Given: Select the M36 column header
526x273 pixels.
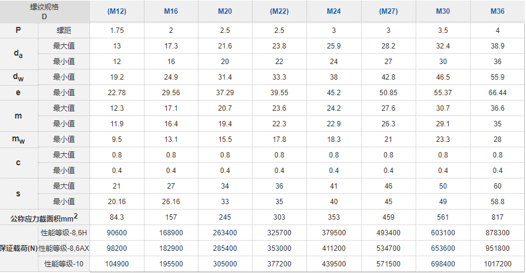Looking at the screenshot, I should [x=497, y=11].
